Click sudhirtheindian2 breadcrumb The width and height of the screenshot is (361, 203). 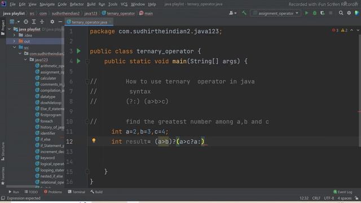(65, 14)
